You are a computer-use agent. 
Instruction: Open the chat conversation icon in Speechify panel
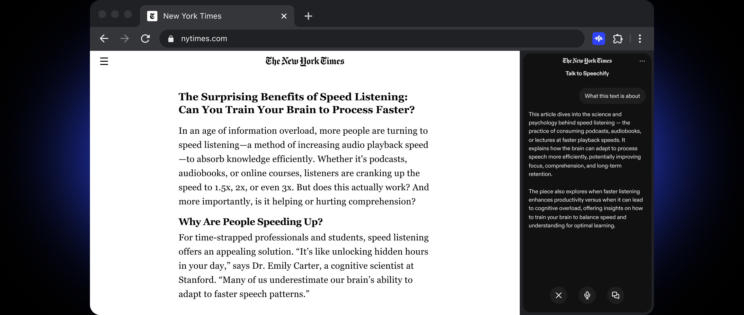(x=616, y=295)
